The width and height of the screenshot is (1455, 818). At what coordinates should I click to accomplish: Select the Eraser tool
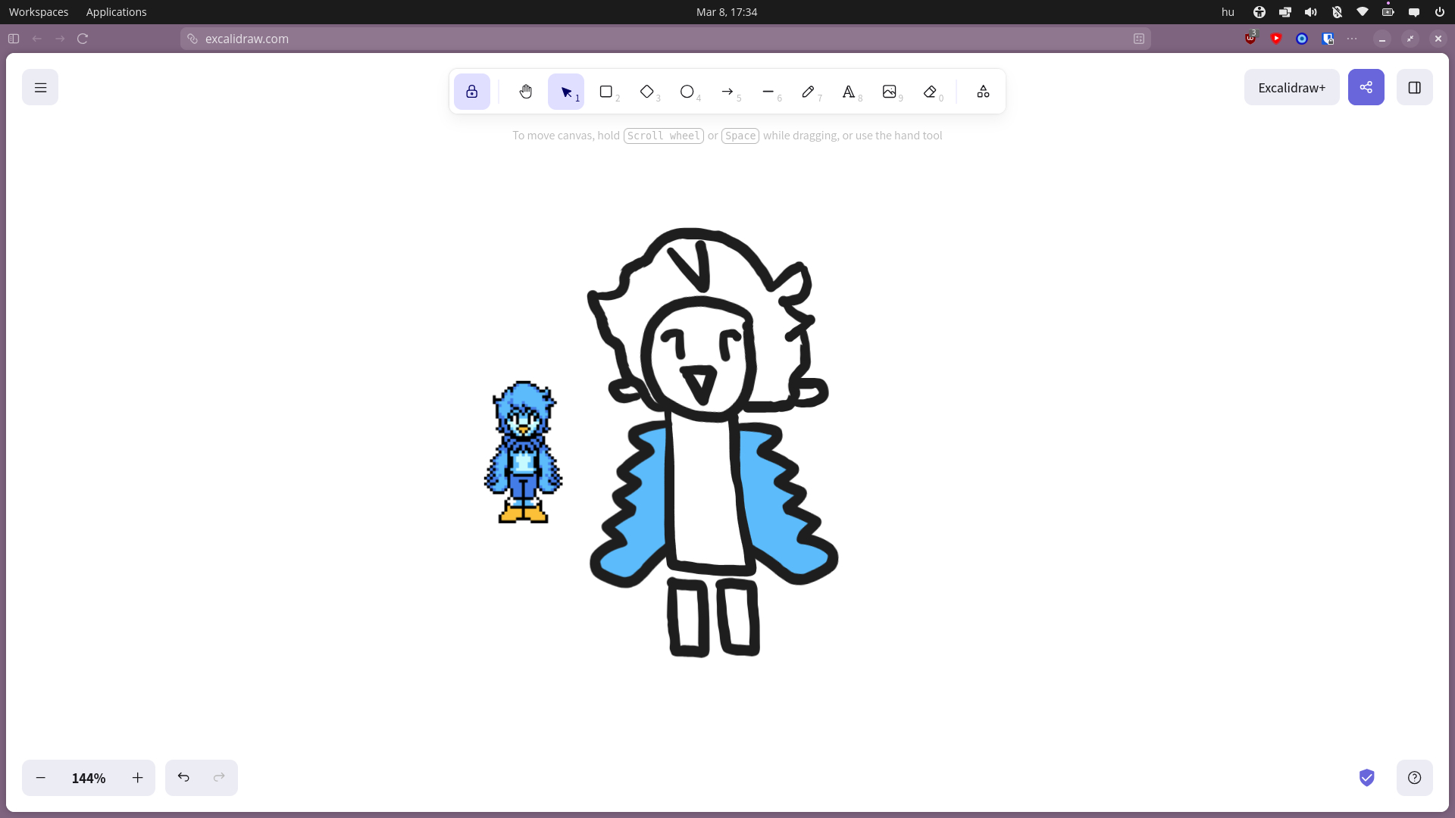pos(930,92)
